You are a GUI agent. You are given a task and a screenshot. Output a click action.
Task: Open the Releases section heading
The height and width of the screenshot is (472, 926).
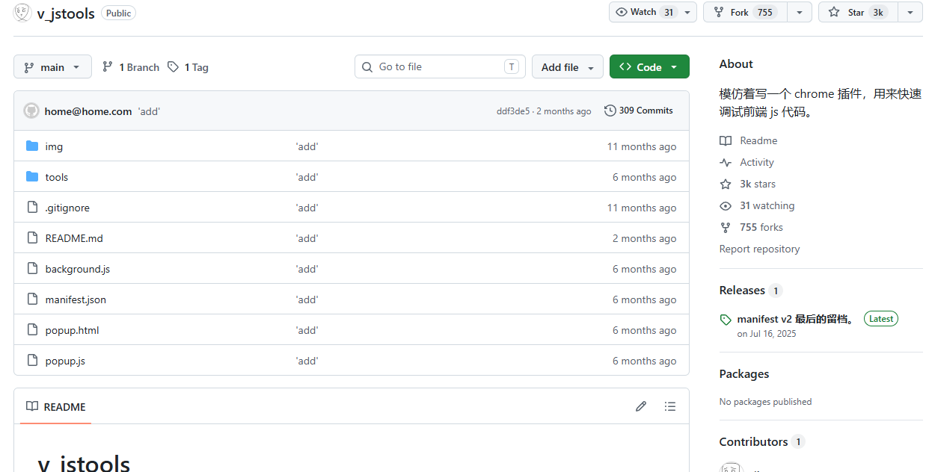[x=742, y=290]
